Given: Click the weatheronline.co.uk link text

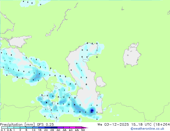Looking at the screenshot, I should pos(147,129).
